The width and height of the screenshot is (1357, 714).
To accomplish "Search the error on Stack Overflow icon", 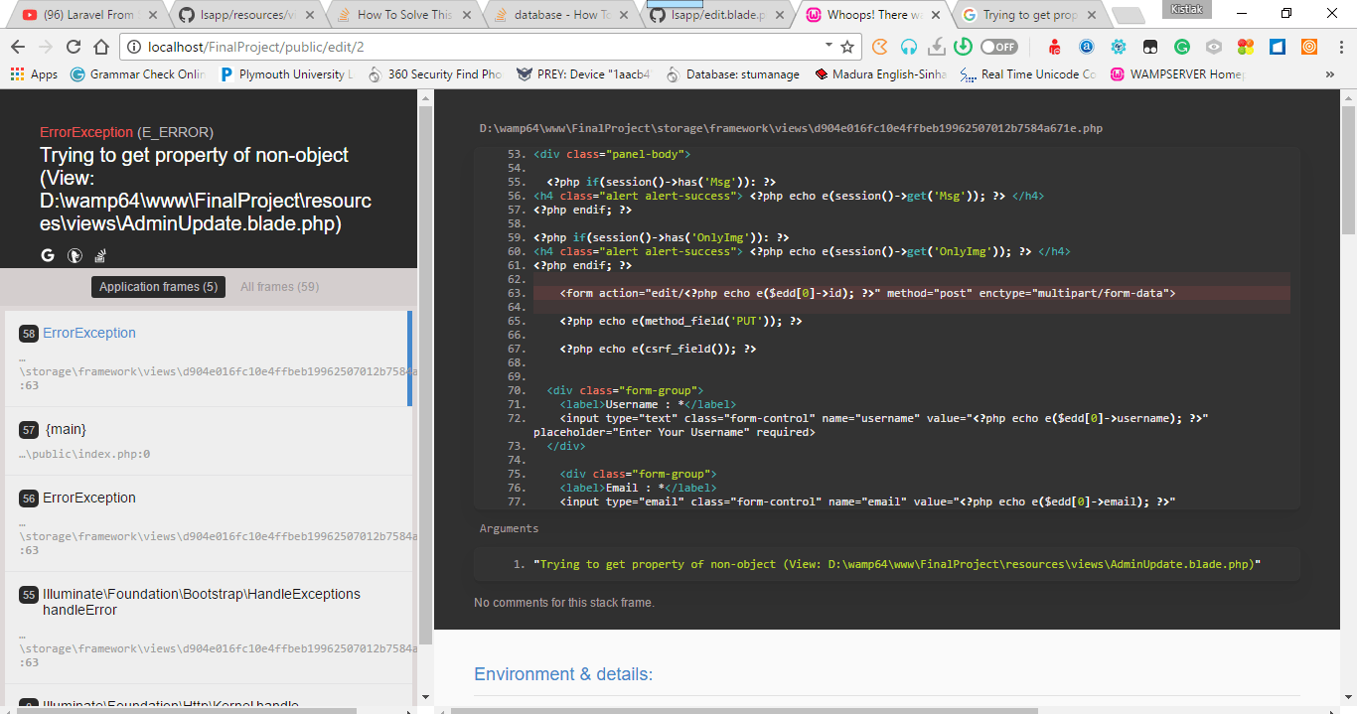I will click(100, 255).
